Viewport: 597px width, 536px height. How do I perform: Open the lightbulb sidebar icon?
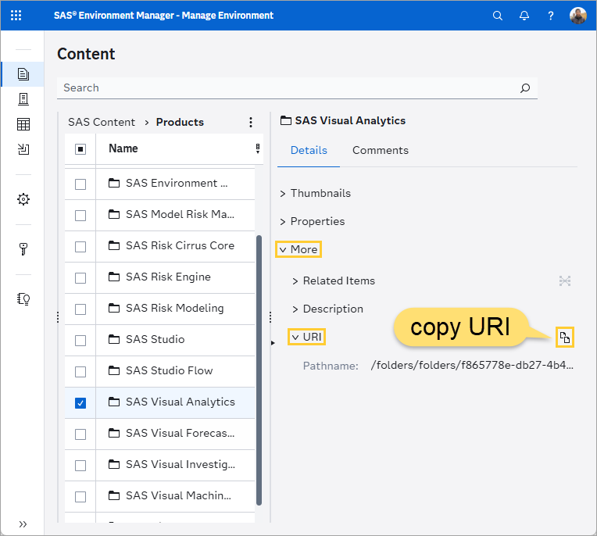(x=23, y=299)
